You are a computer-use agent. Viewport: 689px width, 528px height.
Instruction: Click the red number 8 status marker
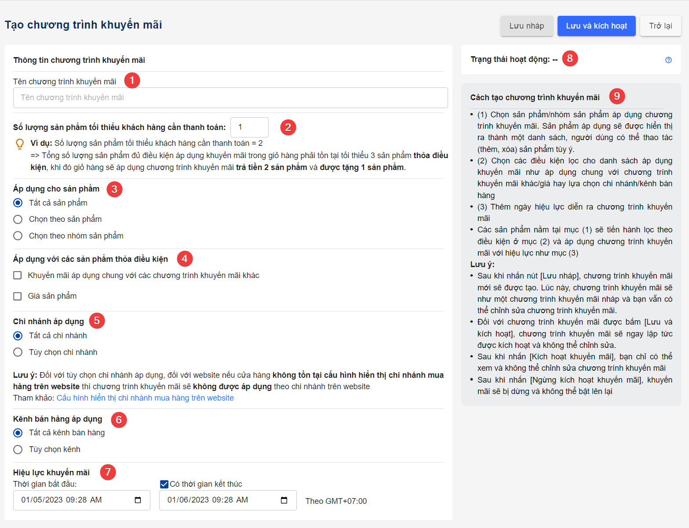click(570, 58)
